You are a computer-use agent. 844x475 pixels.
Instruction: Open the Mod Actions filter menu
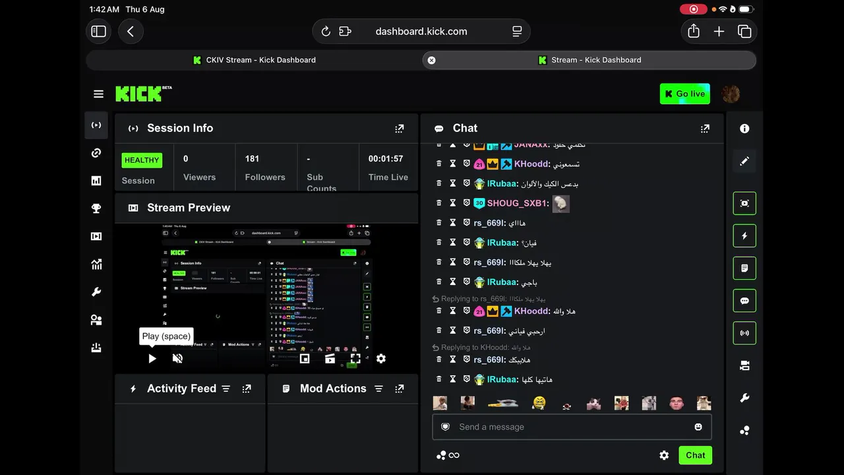(x=379, y=389)
